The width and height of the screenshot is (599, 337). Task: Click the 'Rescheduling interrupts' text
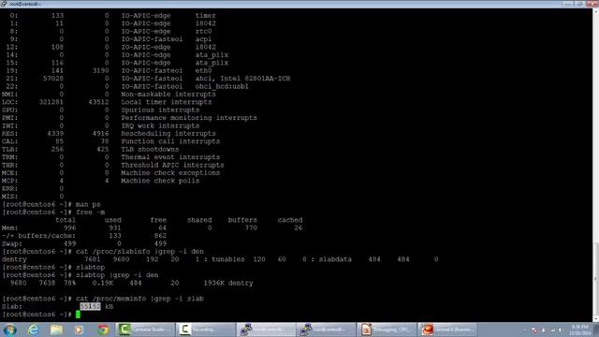(x=168, y=134)
